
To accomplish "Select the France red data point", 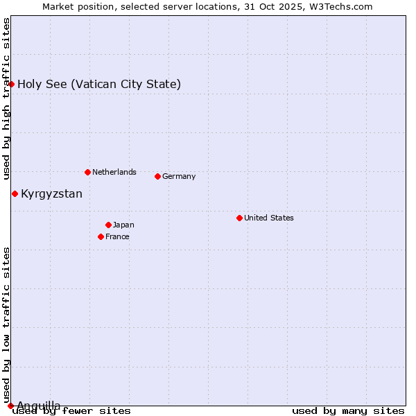I will [101, 236].
